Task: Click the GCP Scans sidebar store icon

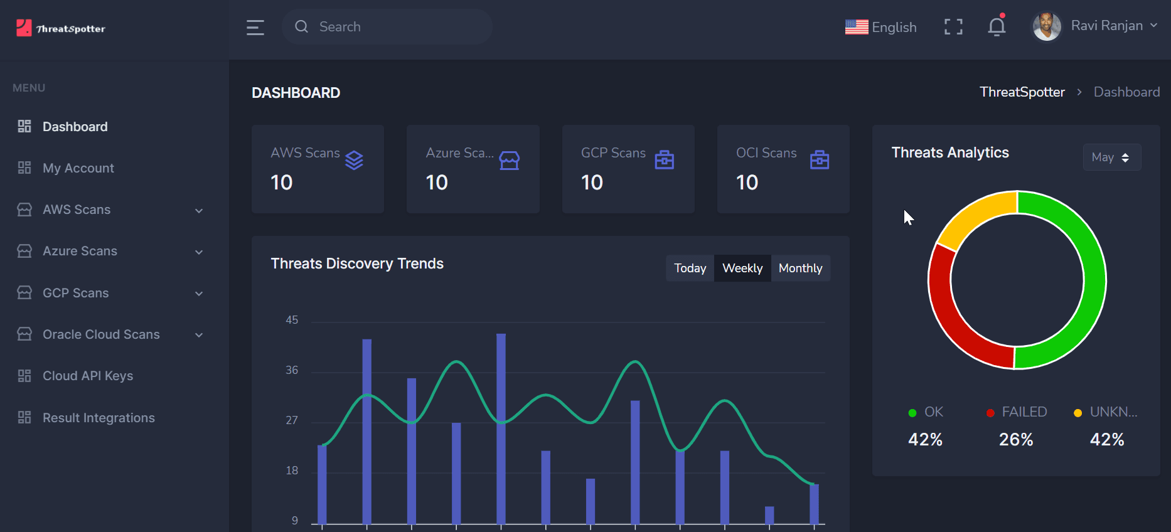Action: tap(24, 292)
